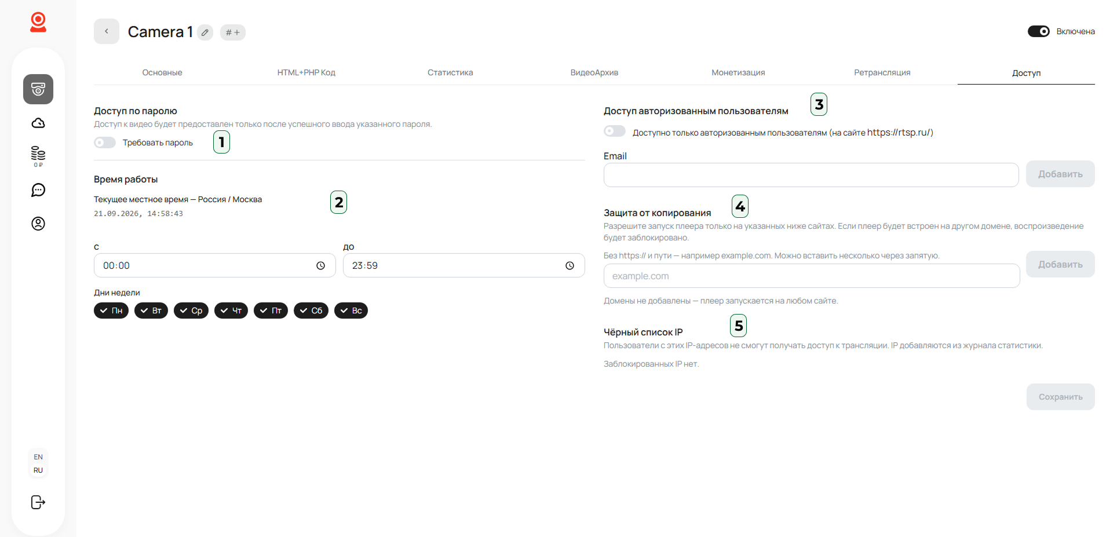Enable the require password switch

point(105,143)
